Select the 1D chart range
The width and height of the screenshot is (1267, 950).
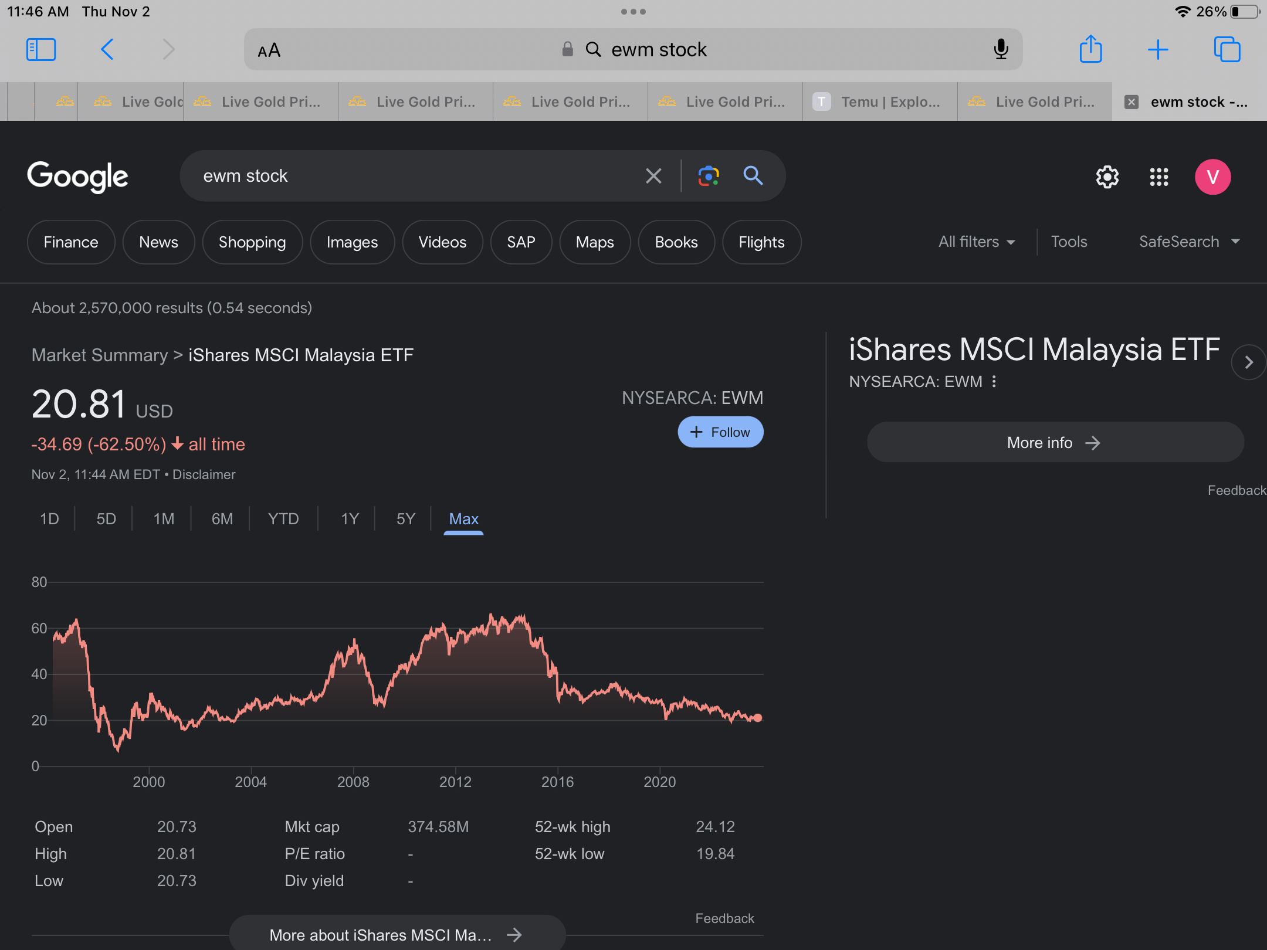click(49, 519)
